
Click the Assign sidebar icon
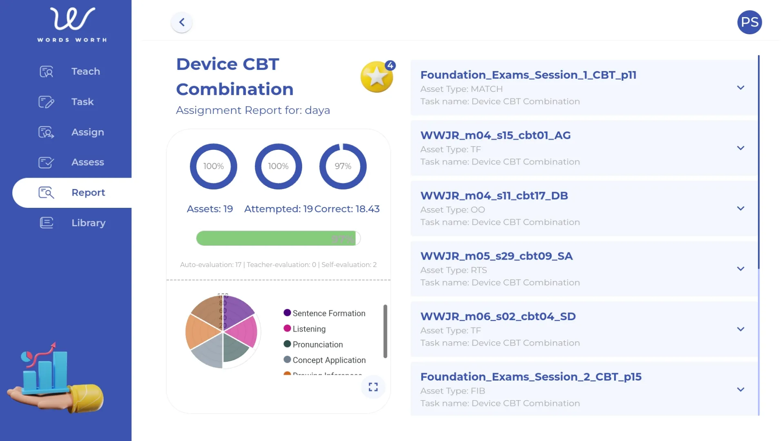(x=46, y=132)
